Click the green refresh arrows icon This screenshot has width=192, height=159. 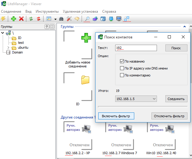(x=31, y=19)
